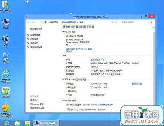Minimize the System window
This screenshot has width=164, height=126.
click(x=141, y=17)
